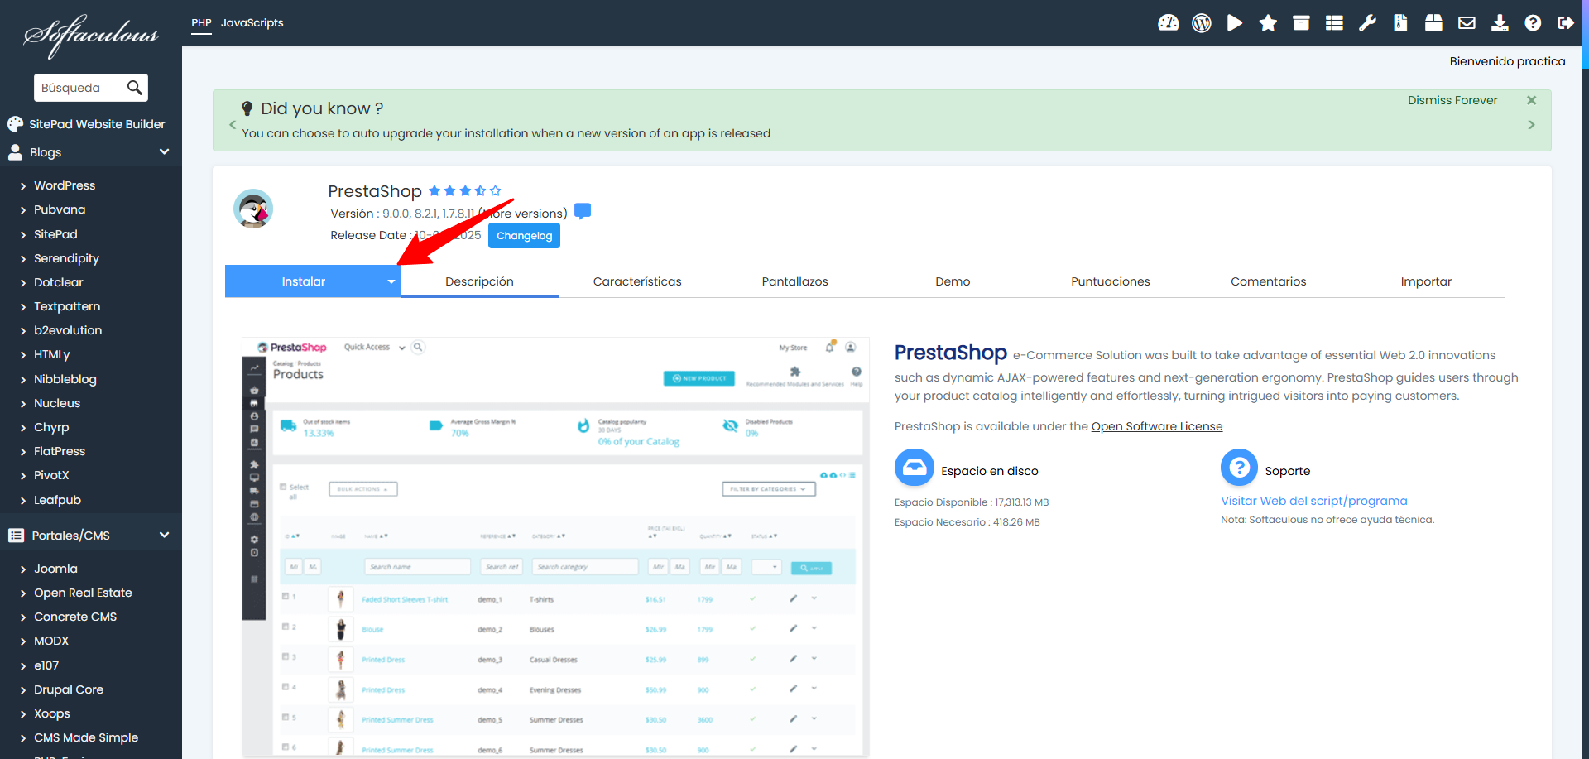Open the Open Software License link
The height and width of the screenshot is (759, 1589).
pos(1156,426)
